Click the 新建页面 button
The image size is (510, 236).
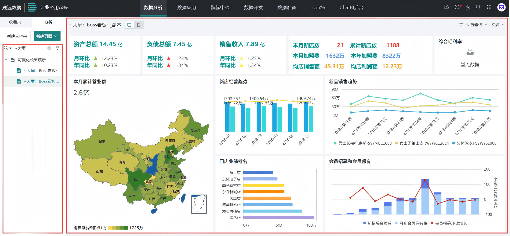point(47,36)
